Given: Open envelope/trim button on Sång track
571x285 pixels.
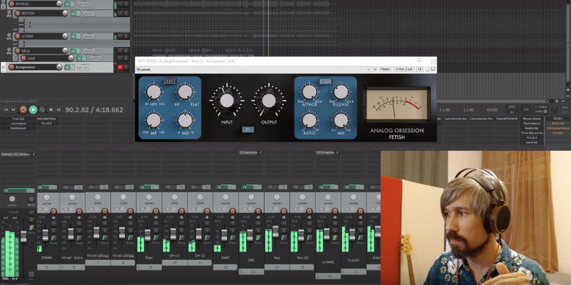Looking at the screenshot, I should tap(89, 51).
